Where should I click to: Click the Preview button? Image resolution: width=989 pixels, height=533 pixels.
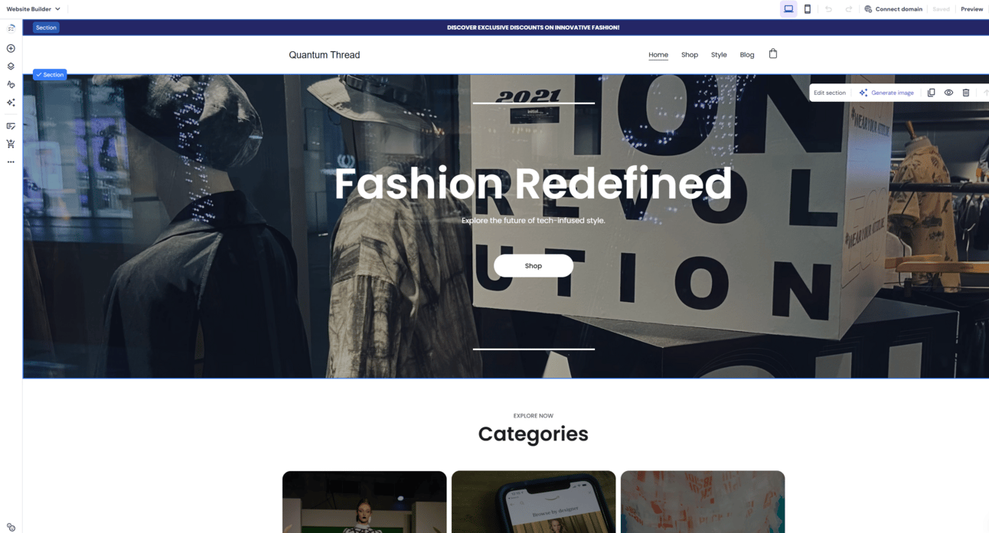[x=971, y=9]
